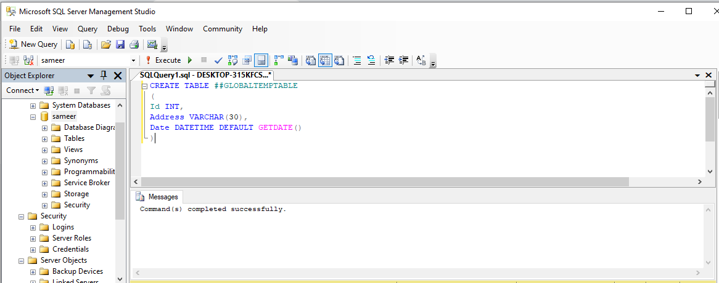
Task: Expand the Programmability folder
Action: tap(44, 172)
